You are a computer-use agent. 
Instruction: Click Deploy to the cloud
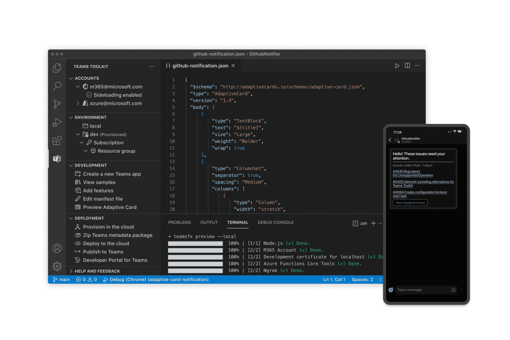point(102,243)
